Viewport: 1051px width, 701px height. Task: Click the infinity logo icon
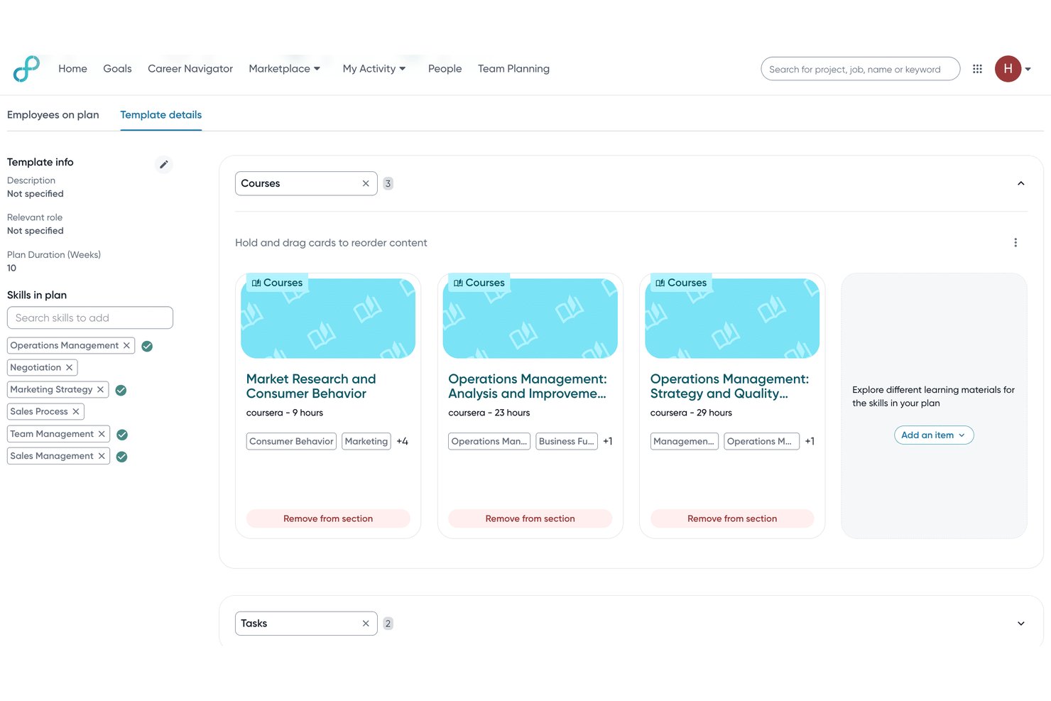coord(26,69)
